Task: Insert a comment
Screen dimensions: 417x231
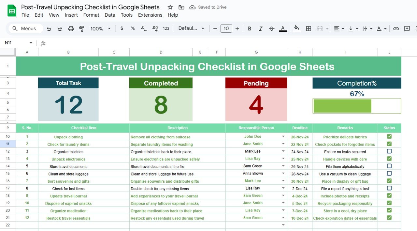Action: pos(407,29)
